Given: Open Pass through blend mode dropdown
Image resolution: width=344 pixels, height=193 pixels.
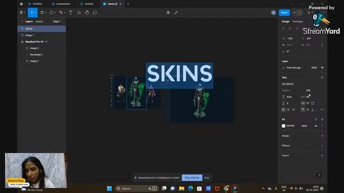Looking at the screenshot, I should point(295,68).
